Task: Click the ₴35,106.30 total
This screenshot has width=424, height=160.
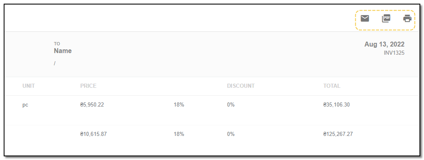Action: pos(337,104)
